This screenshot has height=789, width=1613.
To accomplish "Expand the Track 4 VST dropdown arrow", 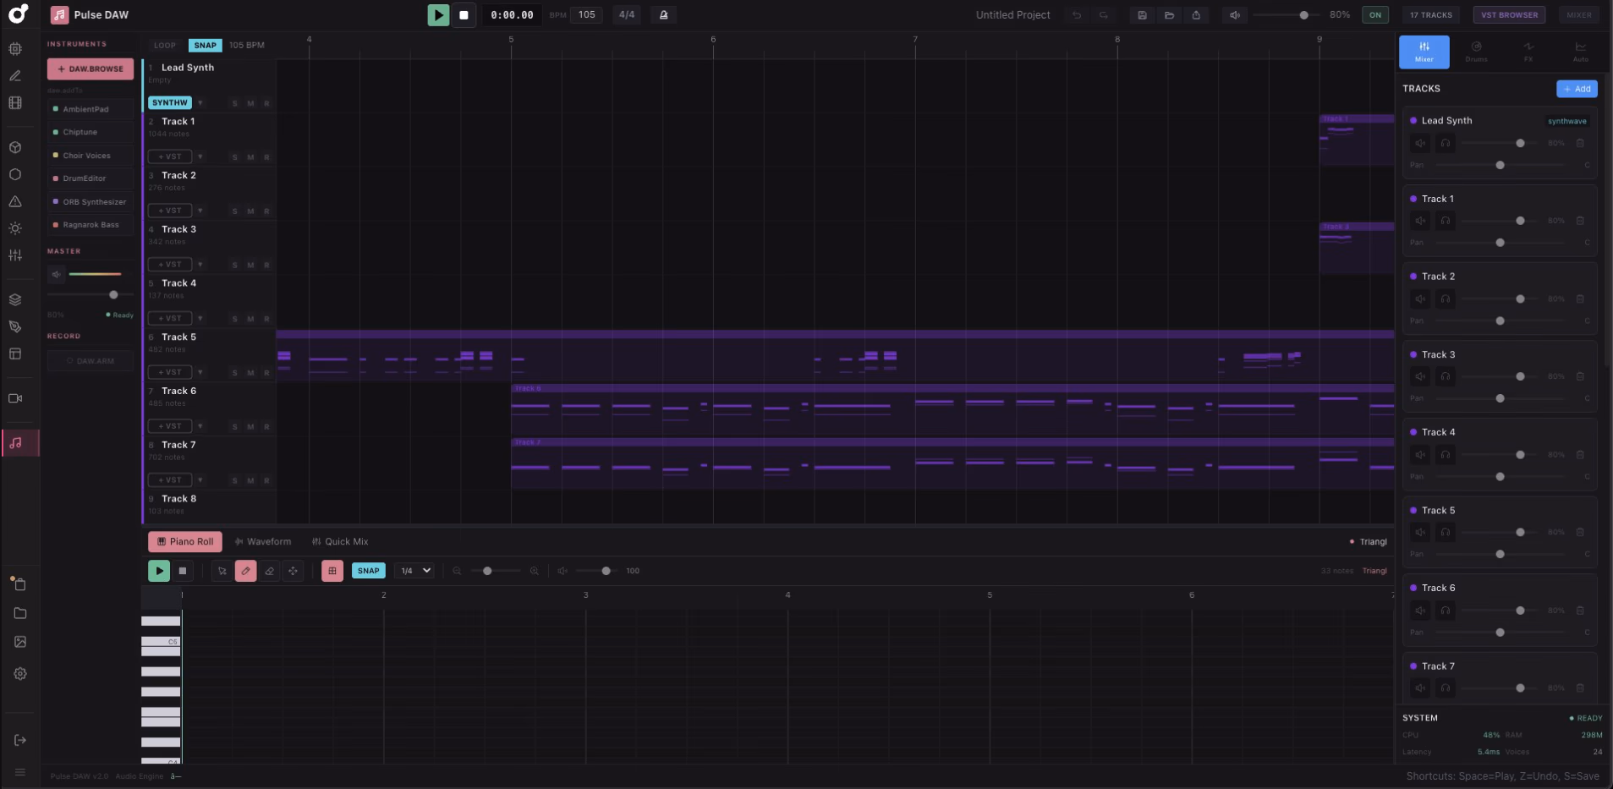I will pos(200,319).
